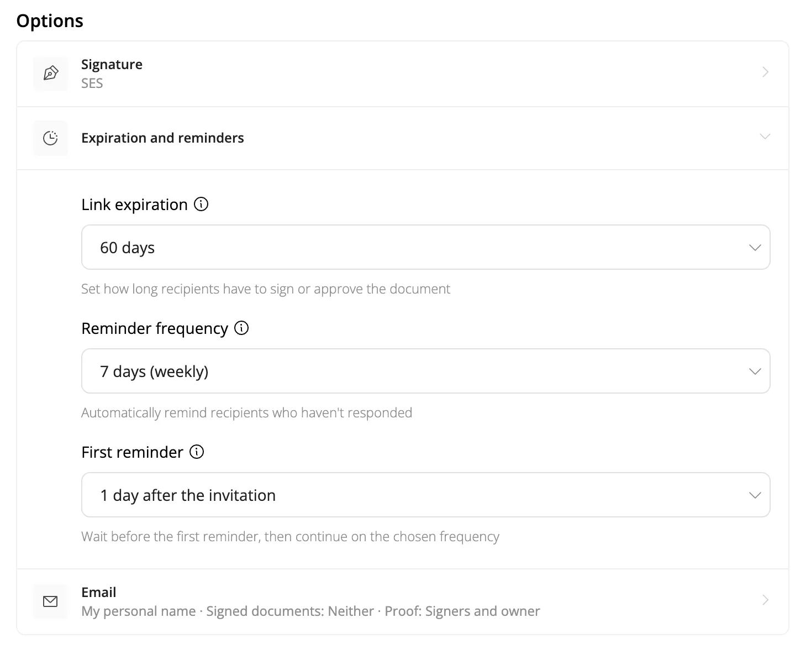Select the Email options row

tap(403, 601)
